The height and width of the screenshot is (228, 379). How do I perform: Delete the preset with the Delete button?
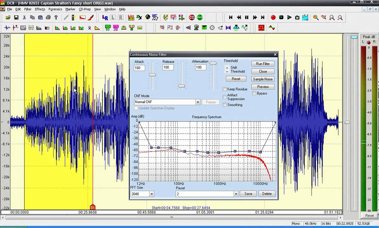tap(267, 194)
